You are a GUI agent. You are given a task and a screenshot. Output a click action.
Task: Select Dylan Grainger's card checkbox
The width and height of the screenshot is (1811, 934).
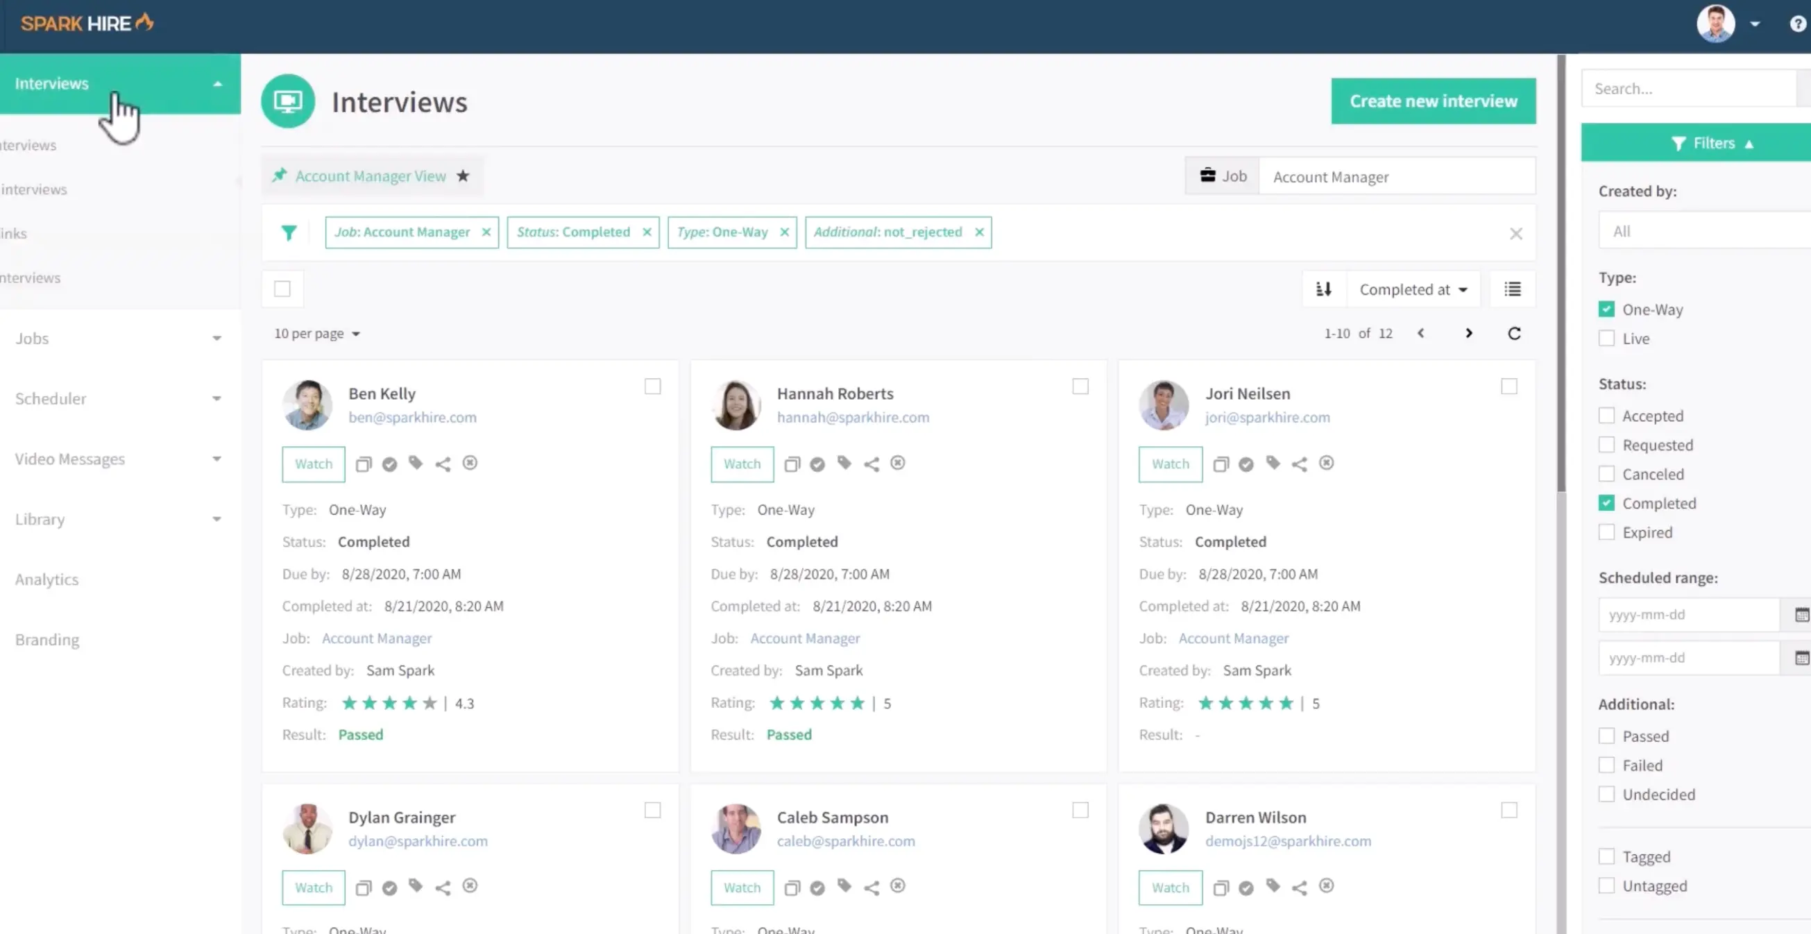coord(652,810)
